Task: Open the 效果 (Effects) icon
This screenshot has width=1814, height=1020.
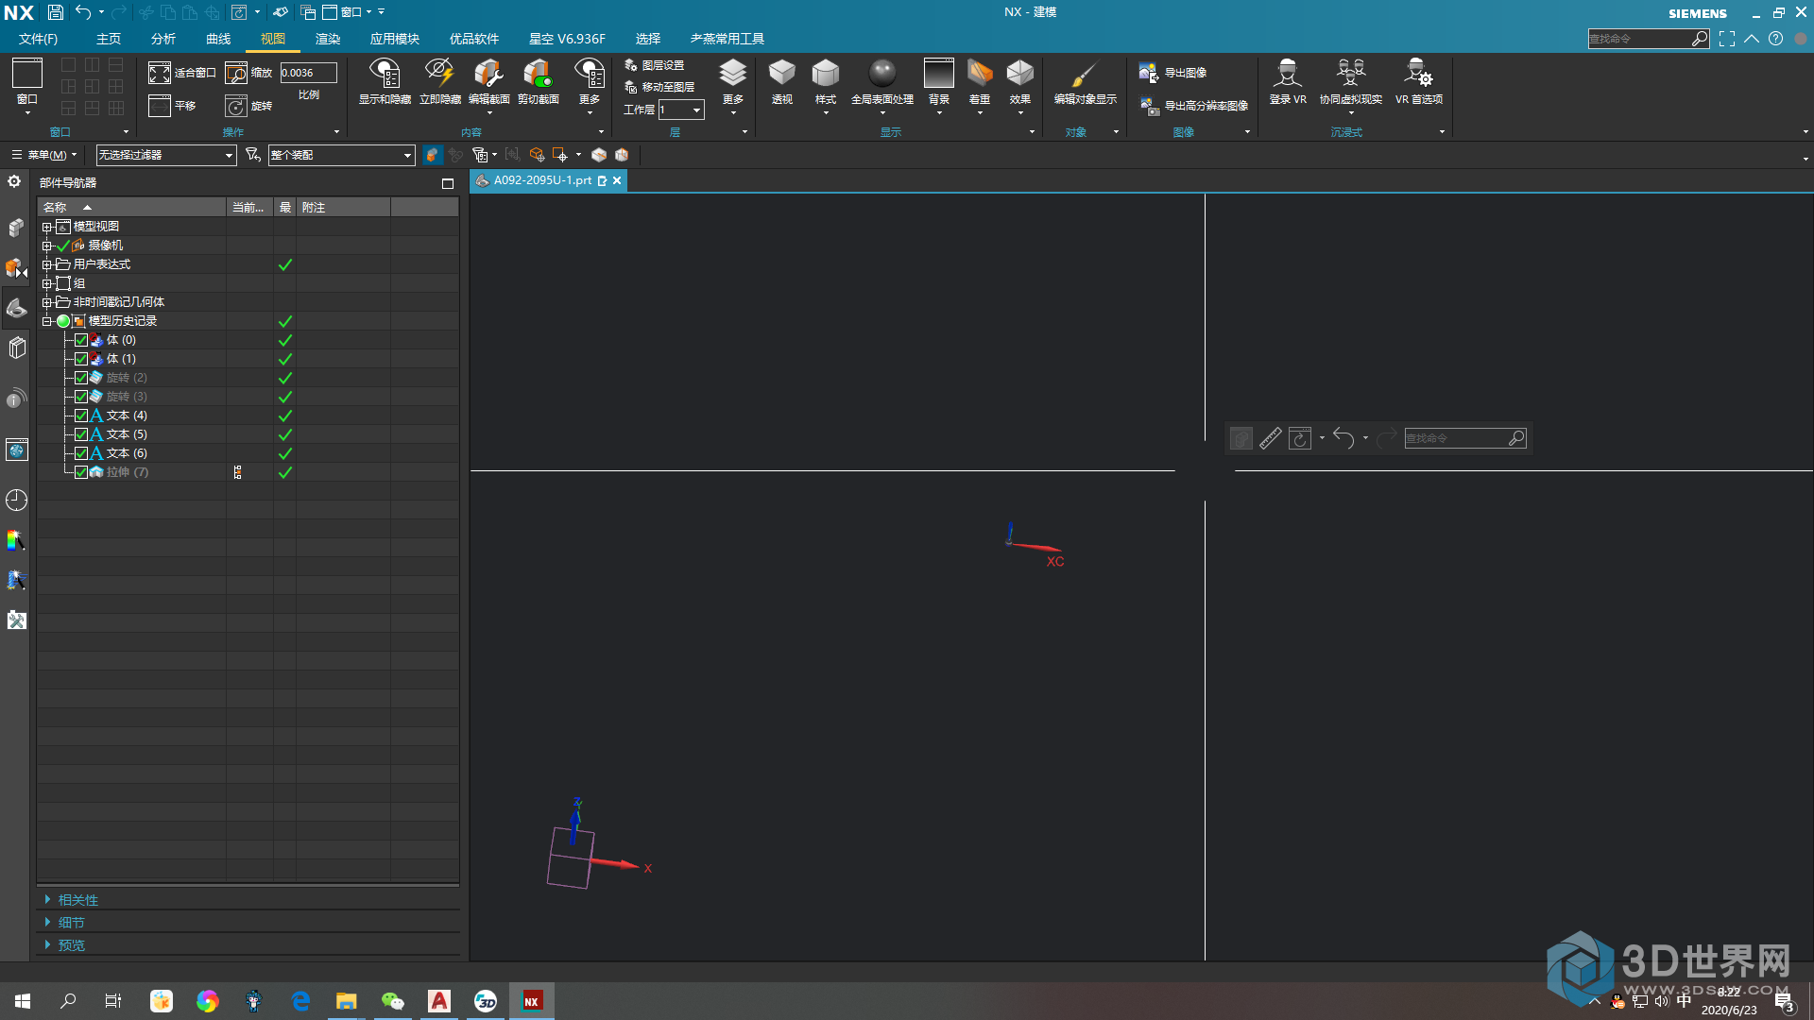Action: click(x=1020, y=74)
